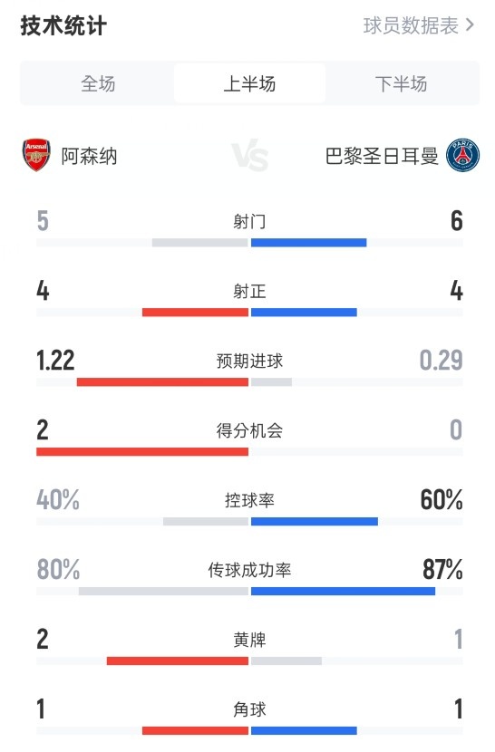This screenshot has width=495, height=752.
Task: Click the VS icon between teams
Action: 249,156
